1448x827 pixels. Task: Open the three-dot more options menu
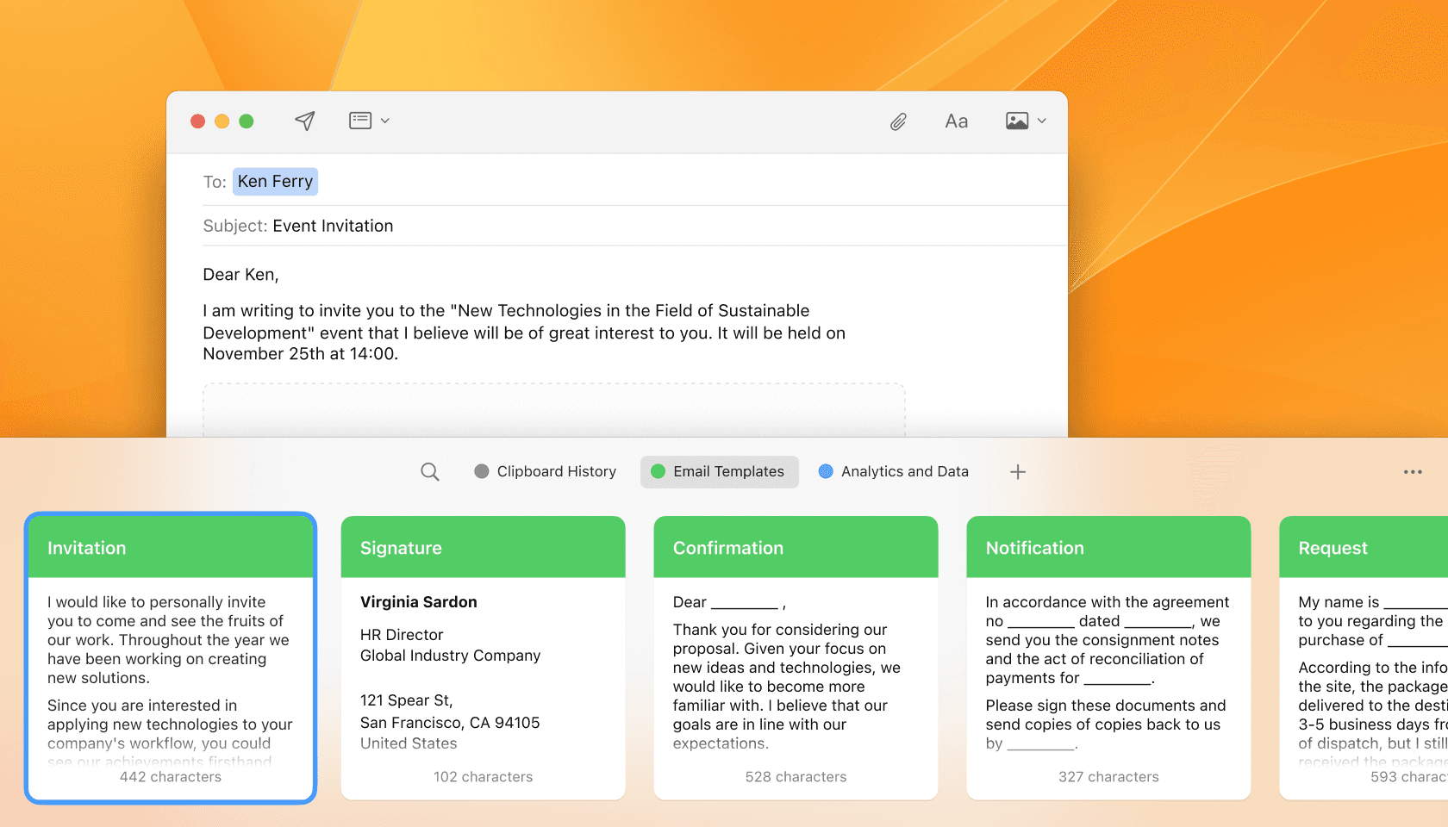[1413, 472]
